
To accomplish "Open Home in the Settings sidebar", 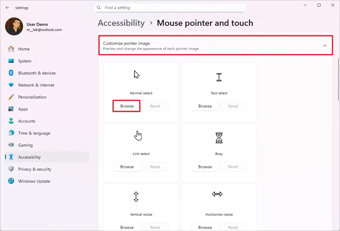I will pyautogui.click(x=24, y=49).
